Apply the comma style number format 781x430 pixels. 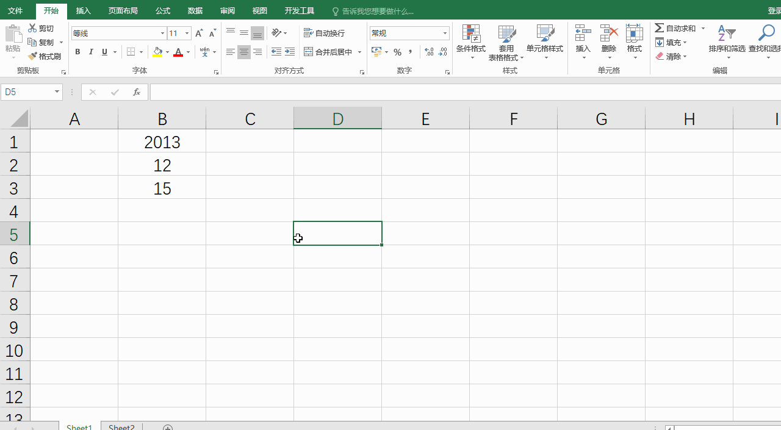pyautogui.click(x=411, y=52)
